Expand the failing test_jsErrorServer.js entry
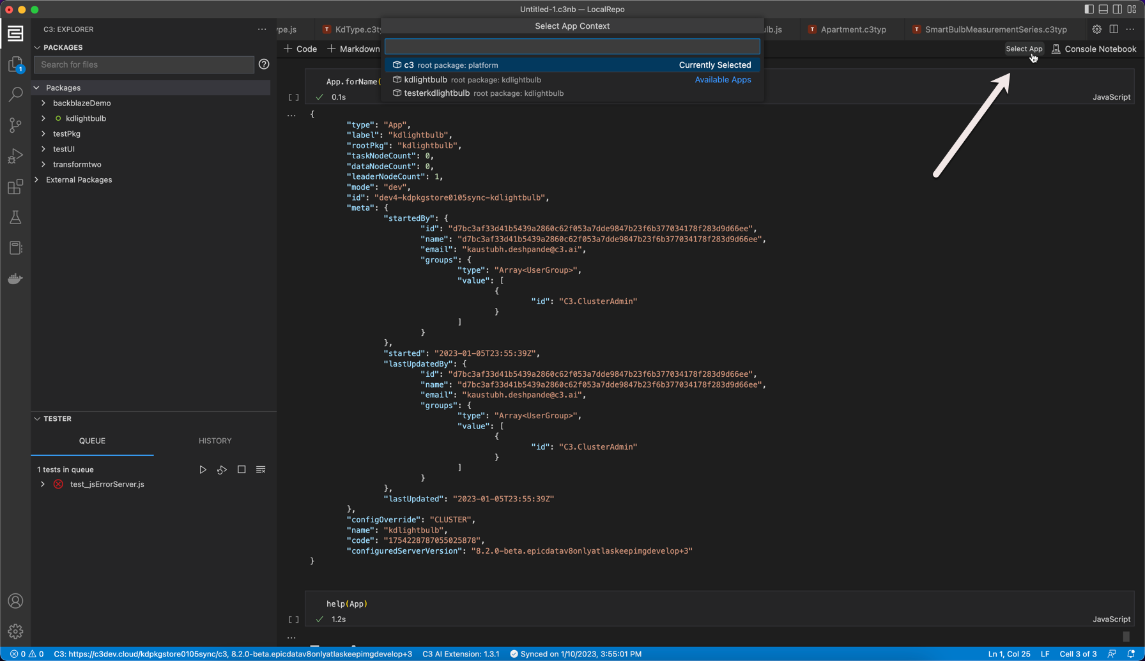The width and height of the screenshot is (1145, 661). [x=42, y=484]
